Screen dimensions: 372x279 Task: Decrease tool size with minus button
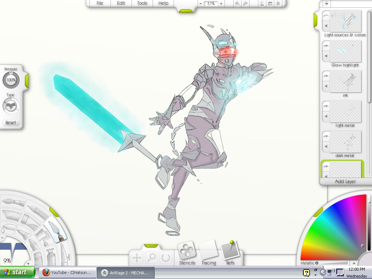(x=2, y=238)
